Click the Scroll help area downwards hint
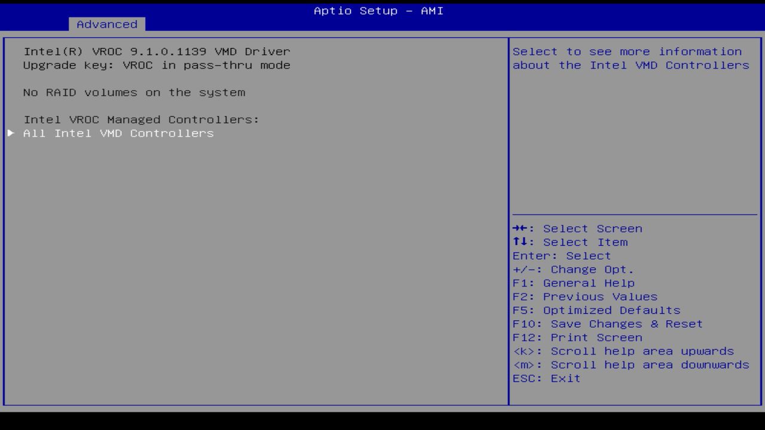765x430 pixels. click(631, 364)
